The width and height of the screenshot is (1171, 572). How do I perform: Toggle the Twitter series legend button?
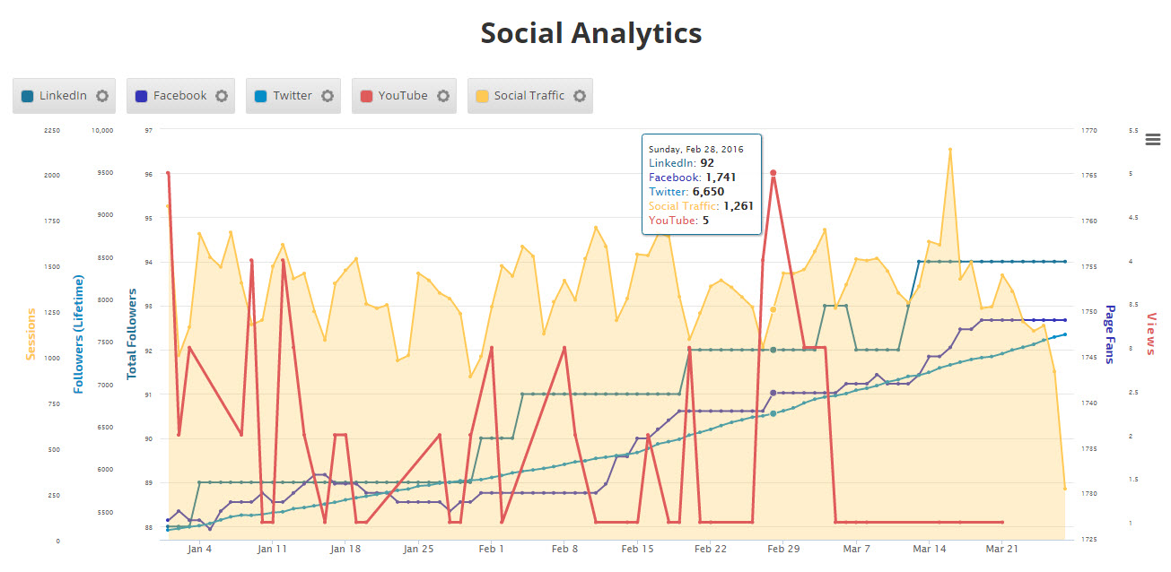(x=293, y=96)
